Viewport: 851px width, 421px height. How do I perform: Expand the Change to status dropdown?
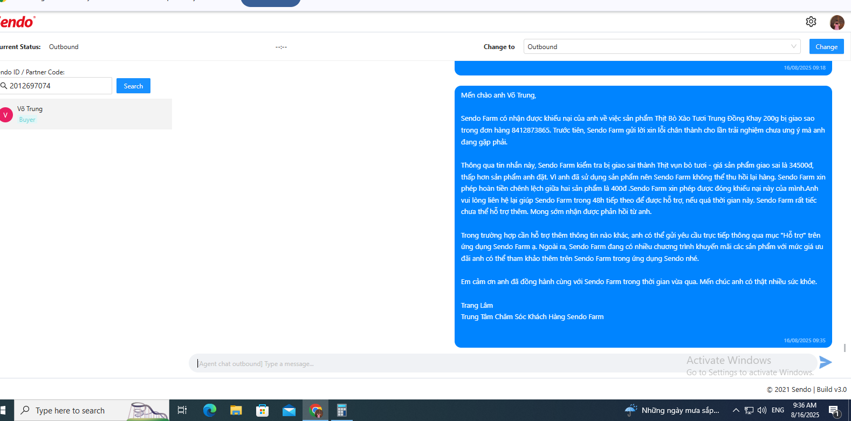tap(662, 47)
